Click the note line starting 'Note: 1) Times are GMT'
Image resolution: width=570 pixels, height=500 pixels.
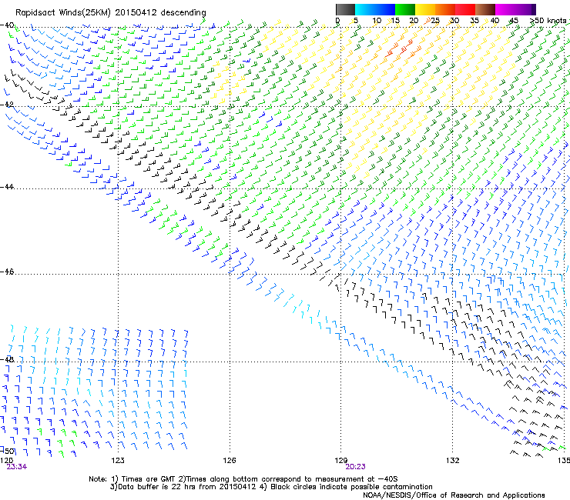coord(243,479)
